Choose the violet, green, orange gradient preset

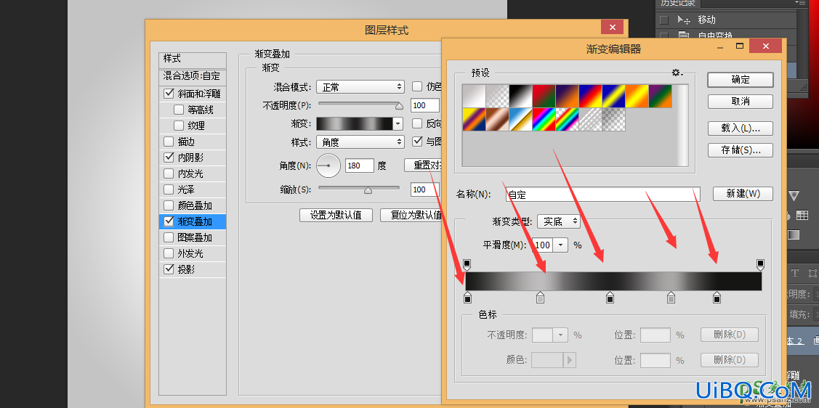click(660, 96)
